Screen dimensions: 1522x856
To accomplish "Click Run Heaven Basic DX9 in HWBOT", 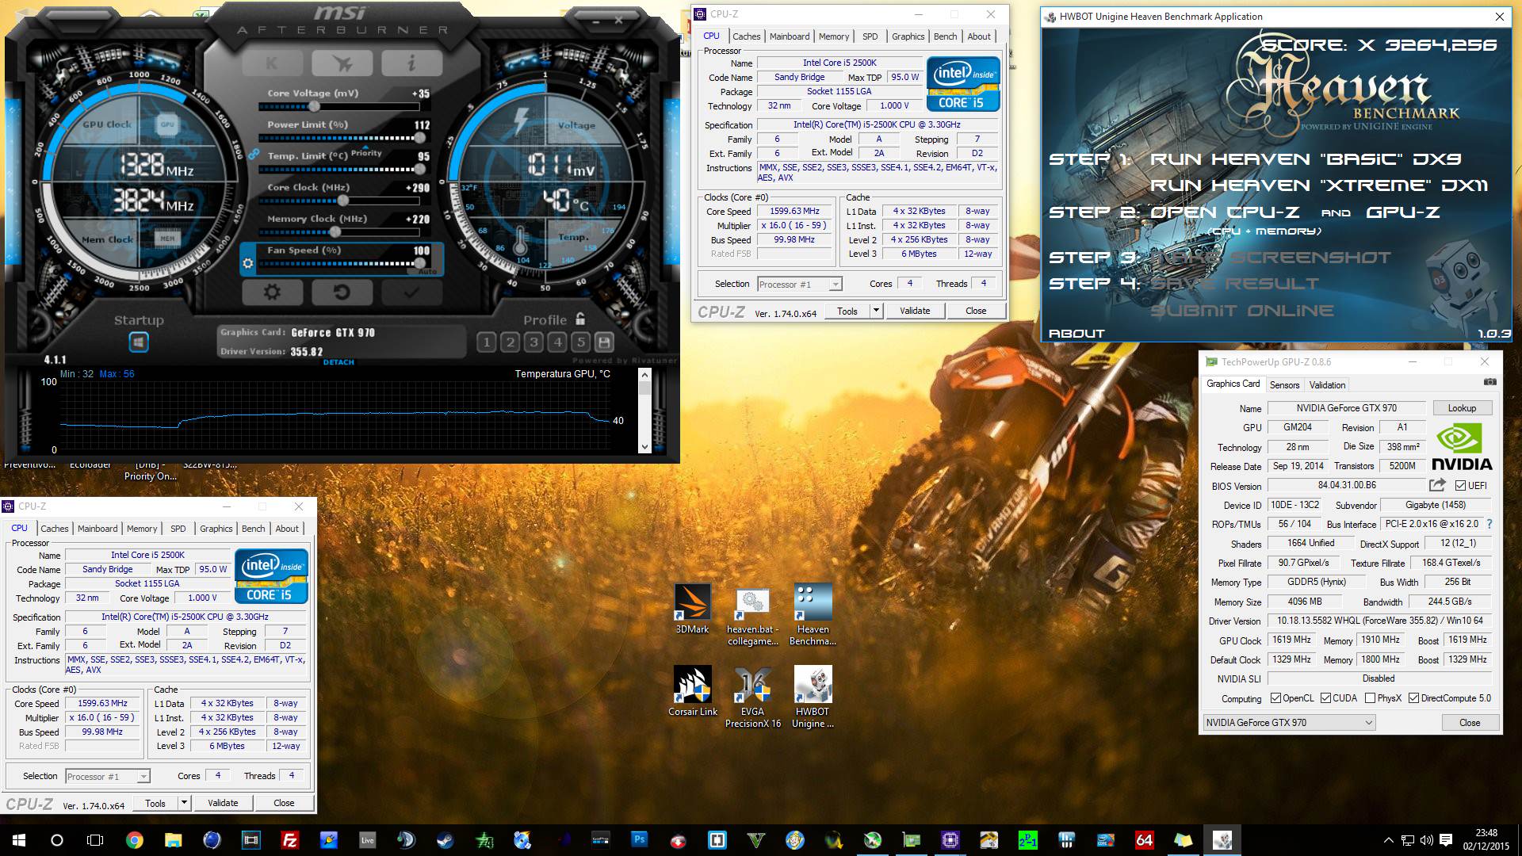I will (x=1306, y=159).
